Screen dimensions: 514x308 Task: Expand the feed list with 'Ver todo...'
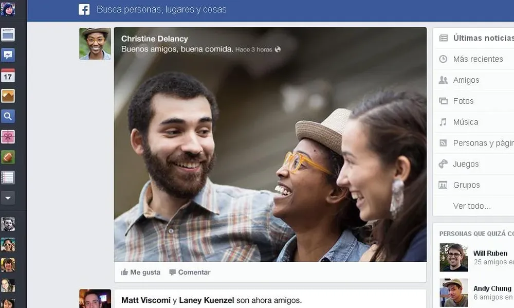coord(471,206)
